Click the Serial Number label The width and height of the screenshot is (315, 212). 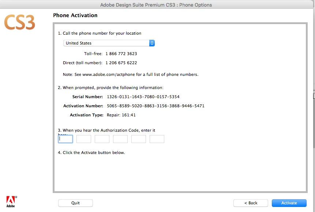coord(87,97)
